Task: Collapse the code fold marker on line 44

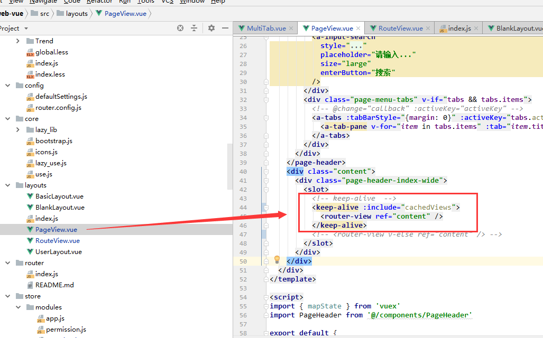Action: 266,207
